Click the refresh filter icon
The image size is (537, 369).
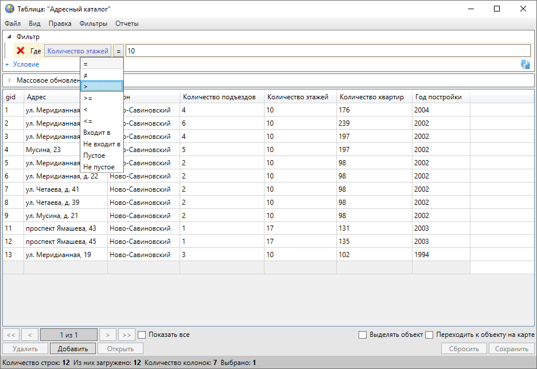click(525, 64)
